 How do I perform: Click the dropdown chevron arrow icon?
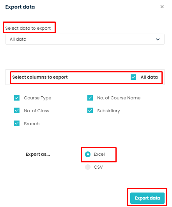click(x=158, y=40)
